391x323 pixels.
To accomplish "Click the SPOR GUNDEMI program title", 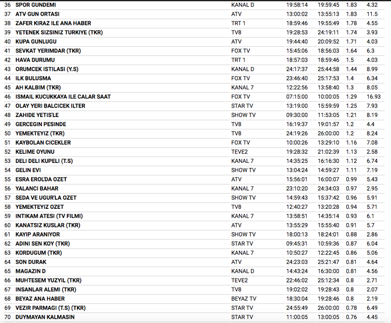I will [36, 5].
